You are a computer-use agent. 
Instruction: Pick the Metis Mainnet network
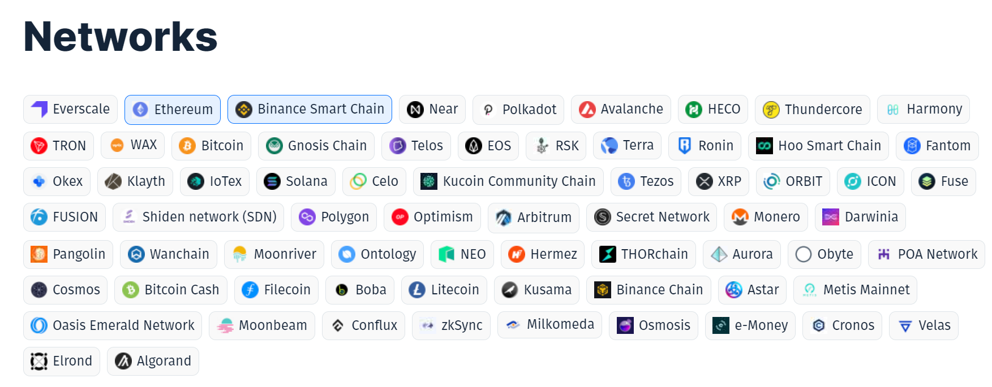tap(855, 290)
